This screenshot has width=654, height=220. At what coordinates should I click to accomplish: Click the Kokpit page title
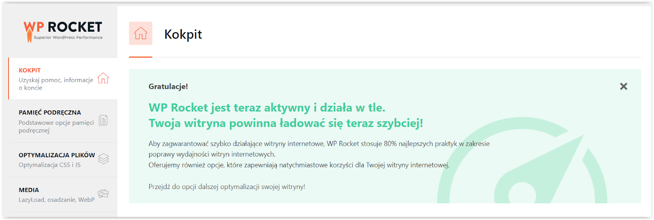(183, 34)
